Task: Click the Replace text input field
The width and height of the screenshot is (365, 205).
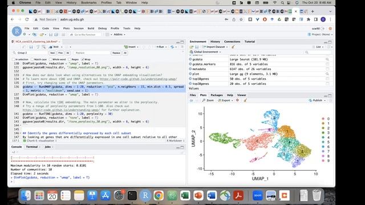Action: (92, 53)
